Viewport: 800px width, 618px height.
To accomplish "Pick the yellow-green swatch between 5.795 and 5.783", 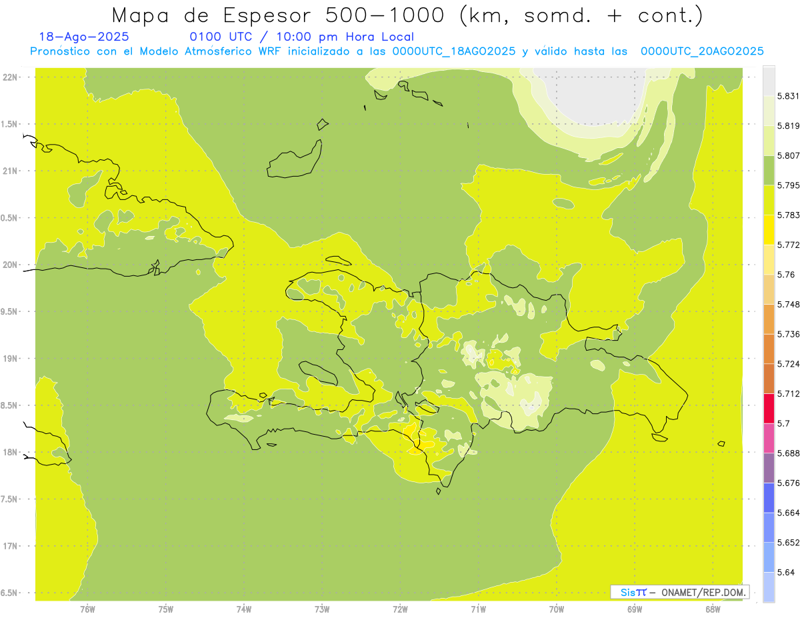I will (769, 200).
